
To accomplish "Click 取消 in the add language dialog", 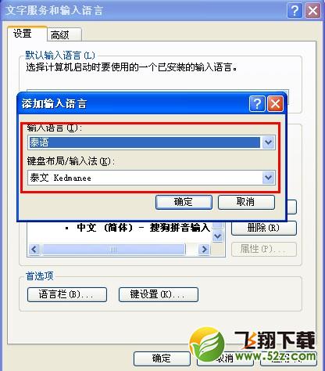I will [x=246, y=202].
